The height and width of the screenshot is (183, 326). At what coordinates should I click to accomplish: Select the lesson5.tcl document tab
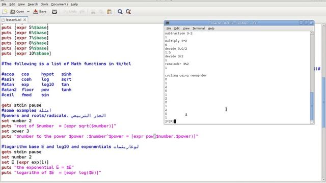14,20
